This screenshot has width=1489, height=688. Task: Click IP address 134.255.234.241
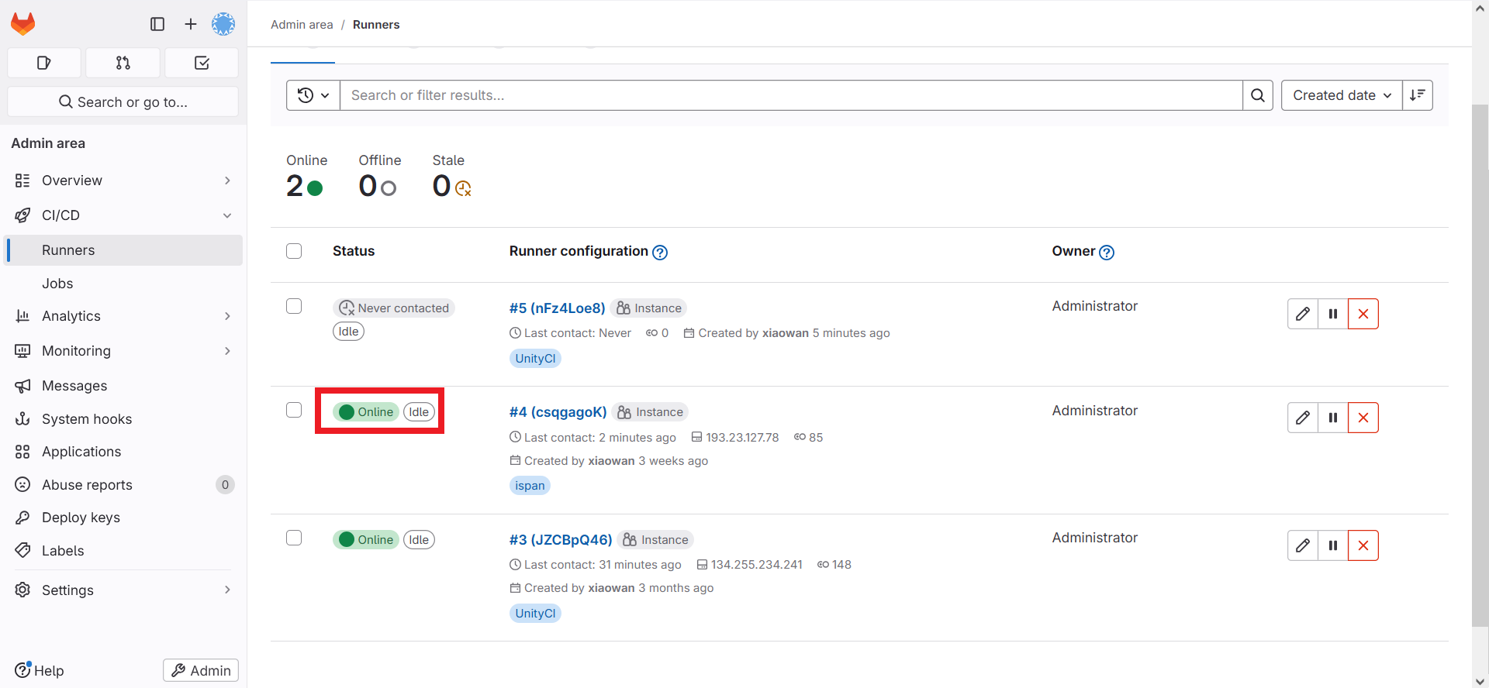coord(757,565)
